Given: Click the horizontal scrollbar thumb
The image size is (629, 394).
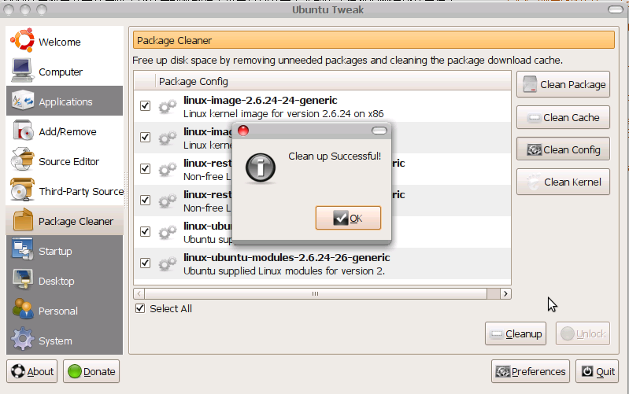Looking at the screenshot, I should (316, 294).
